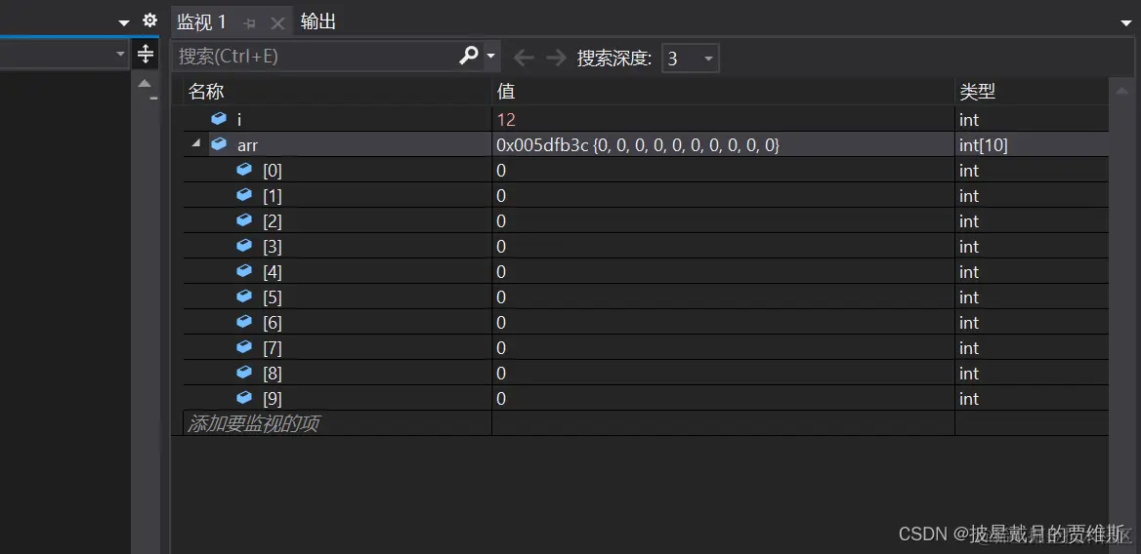Click the value cell of [5]
The height and width of the screenshot is (554, 1141).
pyautogui.click(x=723, y=297)
